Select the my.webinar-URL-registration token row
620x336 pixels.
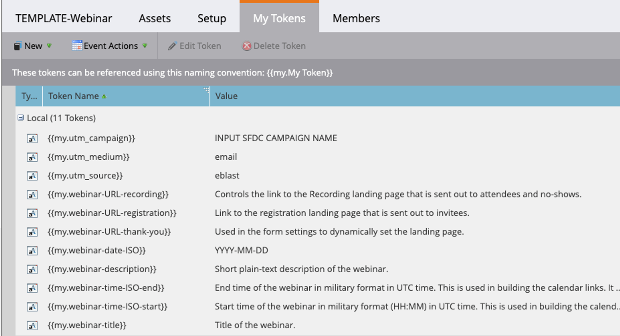click(112, 213)
